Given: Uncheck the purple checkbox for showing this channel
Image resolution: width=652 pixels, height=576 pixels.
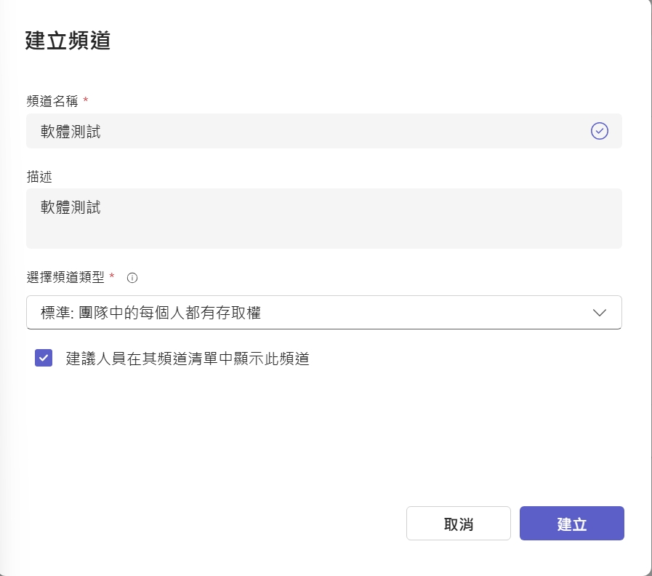Looking at the screenshot, I should (44, 358).
